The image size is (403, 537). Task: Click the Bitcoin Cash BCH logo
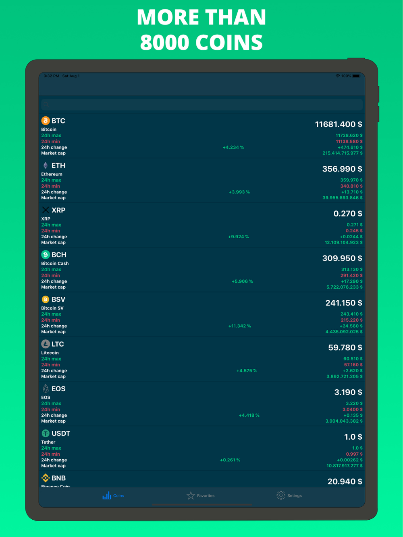coord(46,255)
